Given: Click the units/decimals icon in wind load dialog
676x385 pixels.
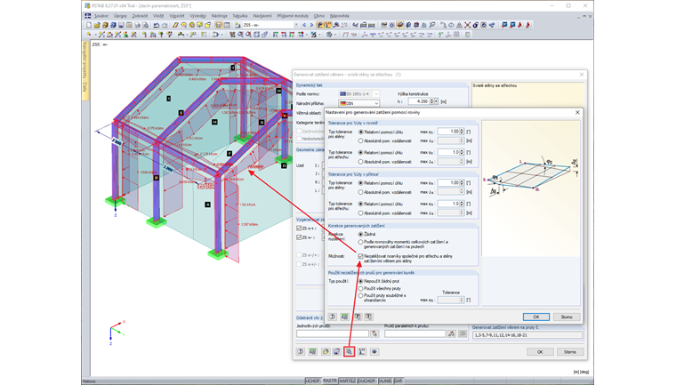Looking at the screenshot, I should (x=312, y=352).
